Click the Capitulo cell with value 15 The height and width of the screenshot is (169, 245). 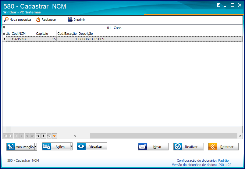[46, 39]
